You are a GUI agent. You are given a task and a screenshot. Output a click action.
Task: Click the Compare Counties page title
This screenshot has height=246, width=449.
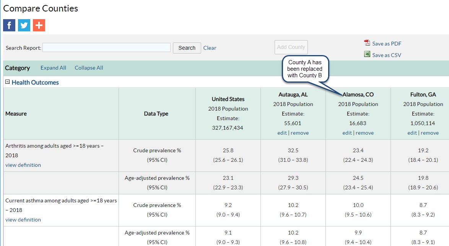41,8
